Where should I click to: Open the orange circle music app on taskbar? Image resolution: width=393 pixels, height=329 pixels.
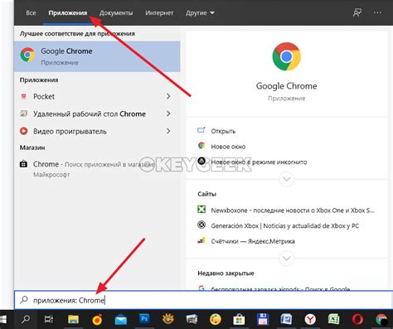click(97, 320)
